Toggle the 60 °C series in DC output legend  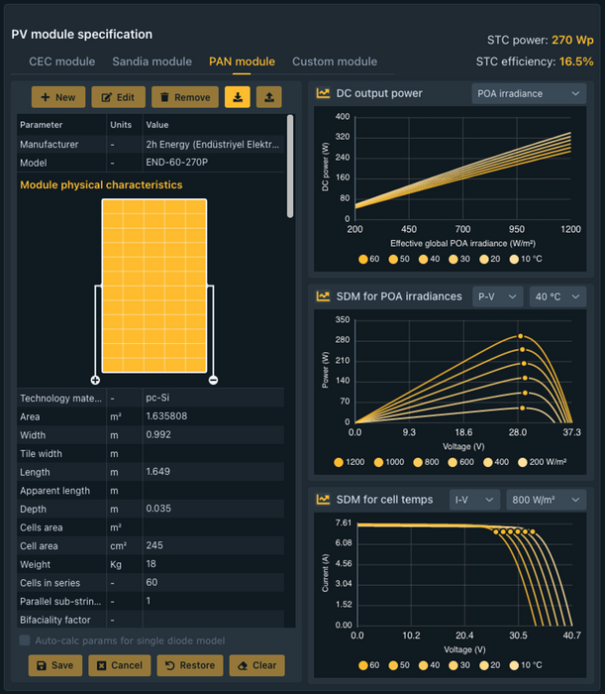pos(367,259)
